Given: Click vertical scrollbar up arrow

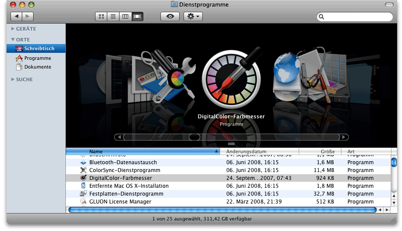Looking at the screenshot, I should [x=394, y=196].
